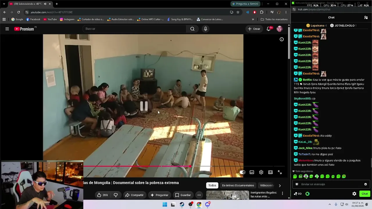Show next filter chips with the arrow
The width and height of the screenshot is (372, 209).
[x=280, y=185]
